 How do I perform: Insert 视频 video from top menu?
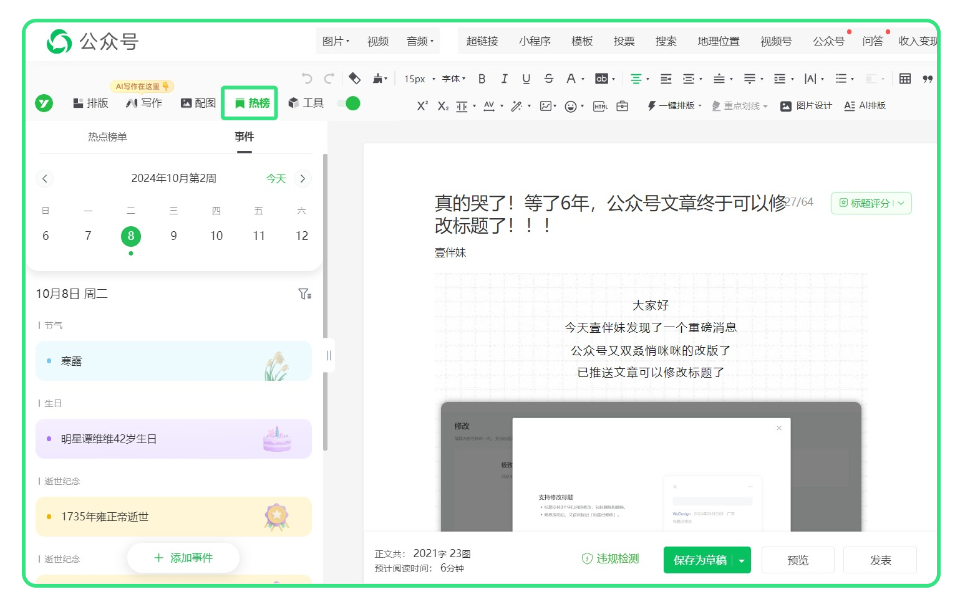click(378, 41)
